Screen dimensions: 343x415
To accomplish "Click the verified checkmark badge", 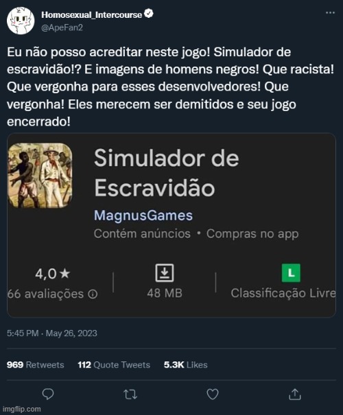I will click(x=149, y=14).
